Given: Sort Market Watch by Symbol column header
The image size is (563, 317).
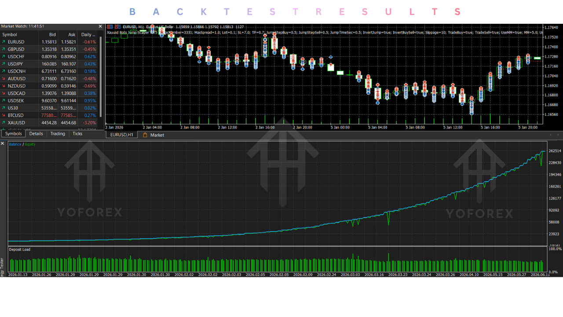Looking at the screenshot, I should point(19,34).
